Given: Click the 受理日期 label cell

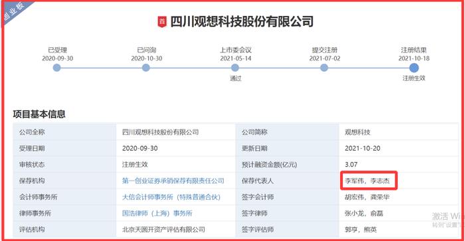Looking at the screenshot, I should (64, 148).
